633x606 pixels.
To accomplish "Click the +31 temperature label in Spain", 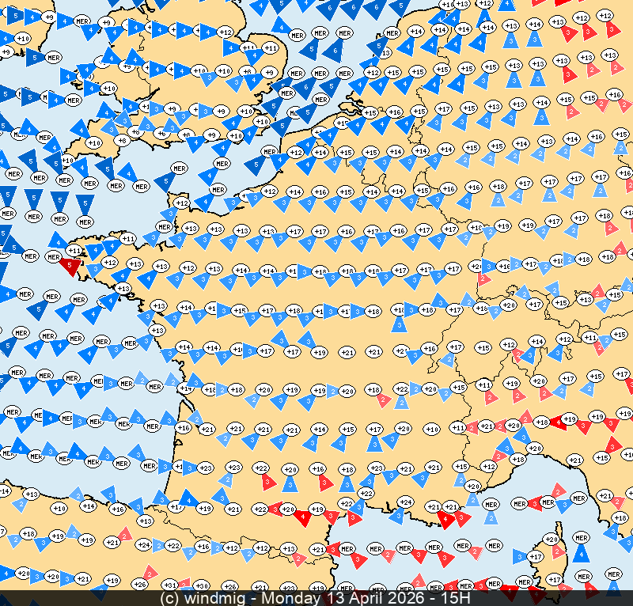I will coord(169,585).
